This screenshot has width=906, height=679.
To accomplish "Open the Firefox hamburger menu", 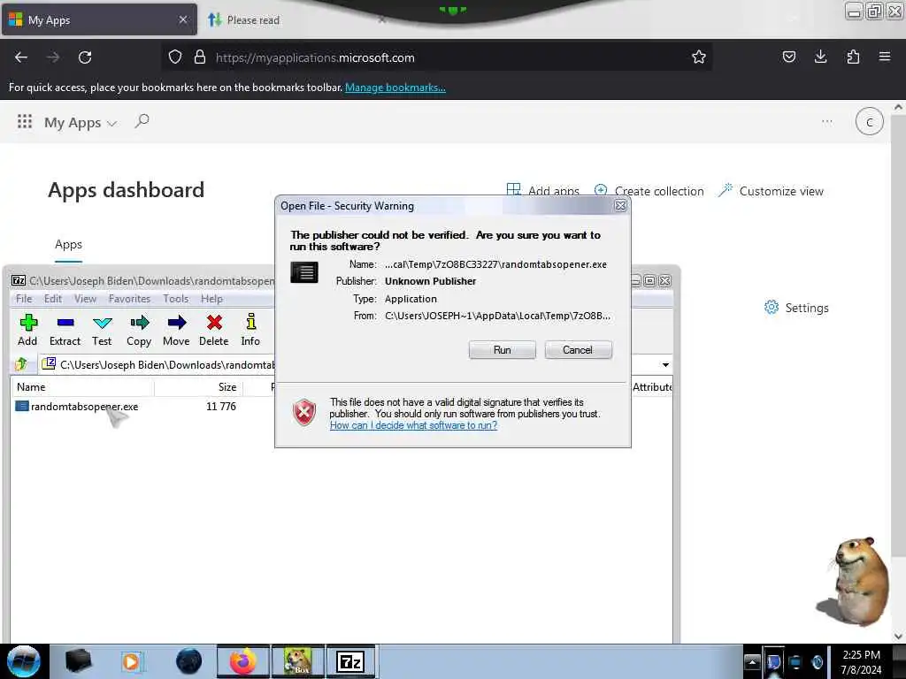I will tap(885, 57).
